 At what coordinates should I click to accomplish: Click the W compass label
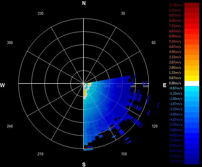point(2,85)
